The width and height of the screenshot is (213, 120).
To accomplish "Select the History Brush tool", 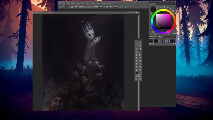I will (140, 55).
